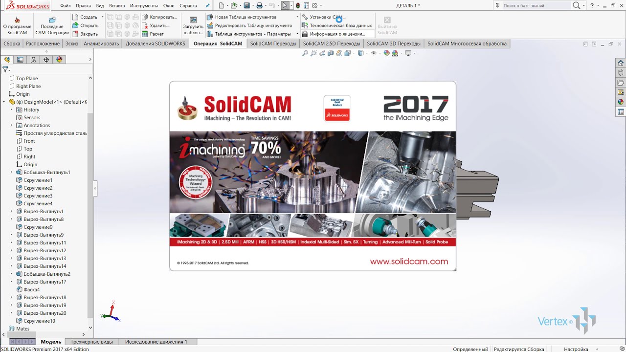
Task: Open Установки CAM settings
Action: point(323,17)
